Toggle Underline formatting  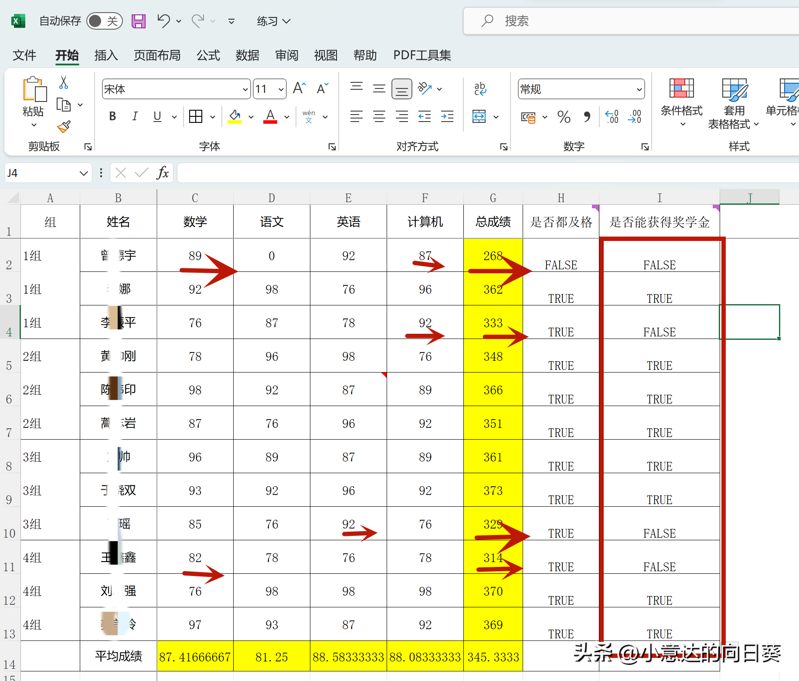[x=157, y=116]
